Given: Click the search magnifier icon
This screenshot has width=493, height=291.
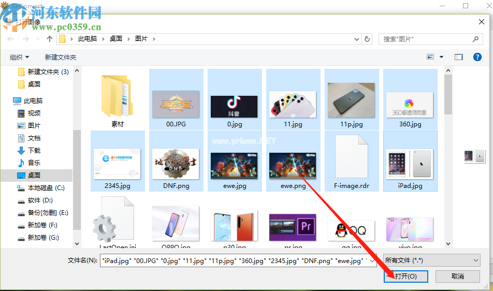Looking at the screenshot, I should point(475,39).
